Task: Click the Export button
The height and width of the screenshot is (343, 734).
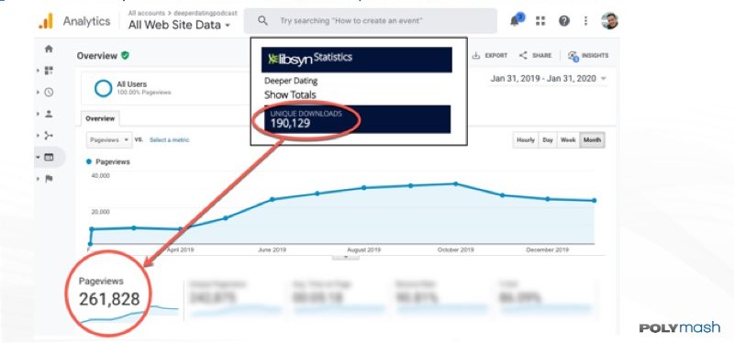Action: point(490,55)
